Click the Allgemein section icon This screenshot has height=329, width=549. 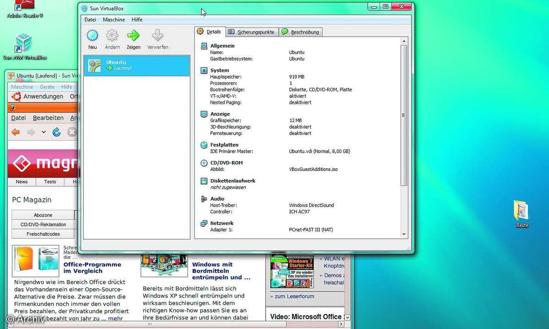click(x=204, y=46)
